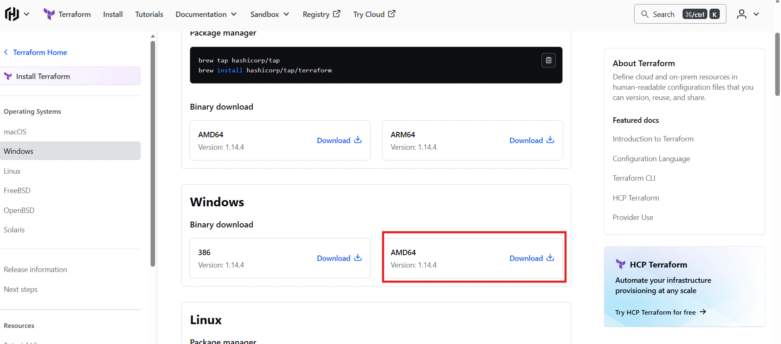Click the user account icon
Screen dimensions: 781x344
coord(742,14)
